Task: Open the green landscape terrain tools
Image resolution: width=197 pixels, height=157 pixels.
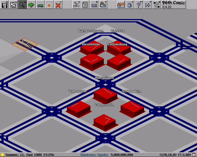Action: 31,4
